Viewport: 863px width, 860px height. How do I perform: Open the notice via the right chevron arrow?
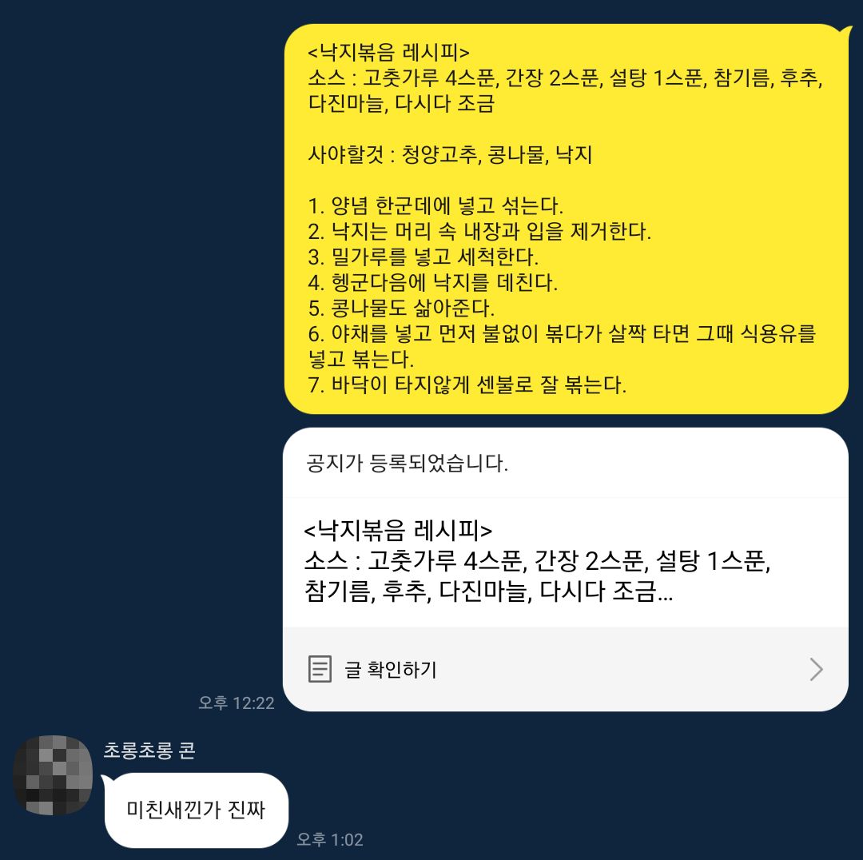click(816, 669)
